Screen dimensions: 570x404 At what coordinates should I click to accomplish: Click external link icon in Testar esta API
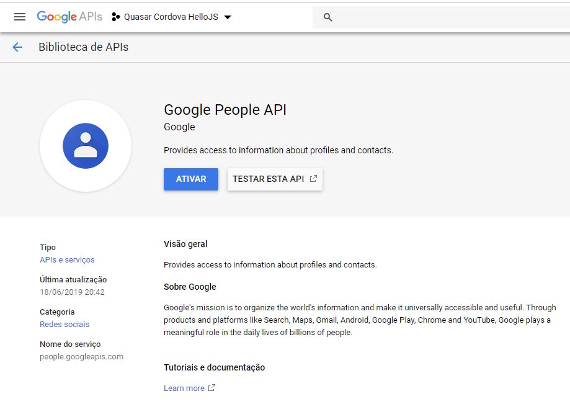click(313, 179)
